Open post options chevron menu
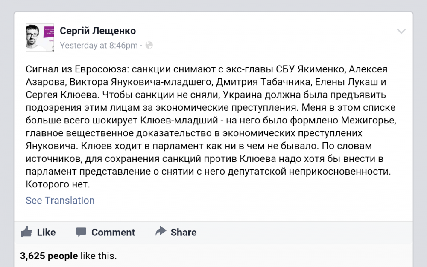427x267 pixels. click(401, 31)
